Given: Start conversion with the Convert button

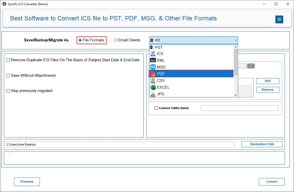Looking at the screenshot, I should (x=272, y=182).
